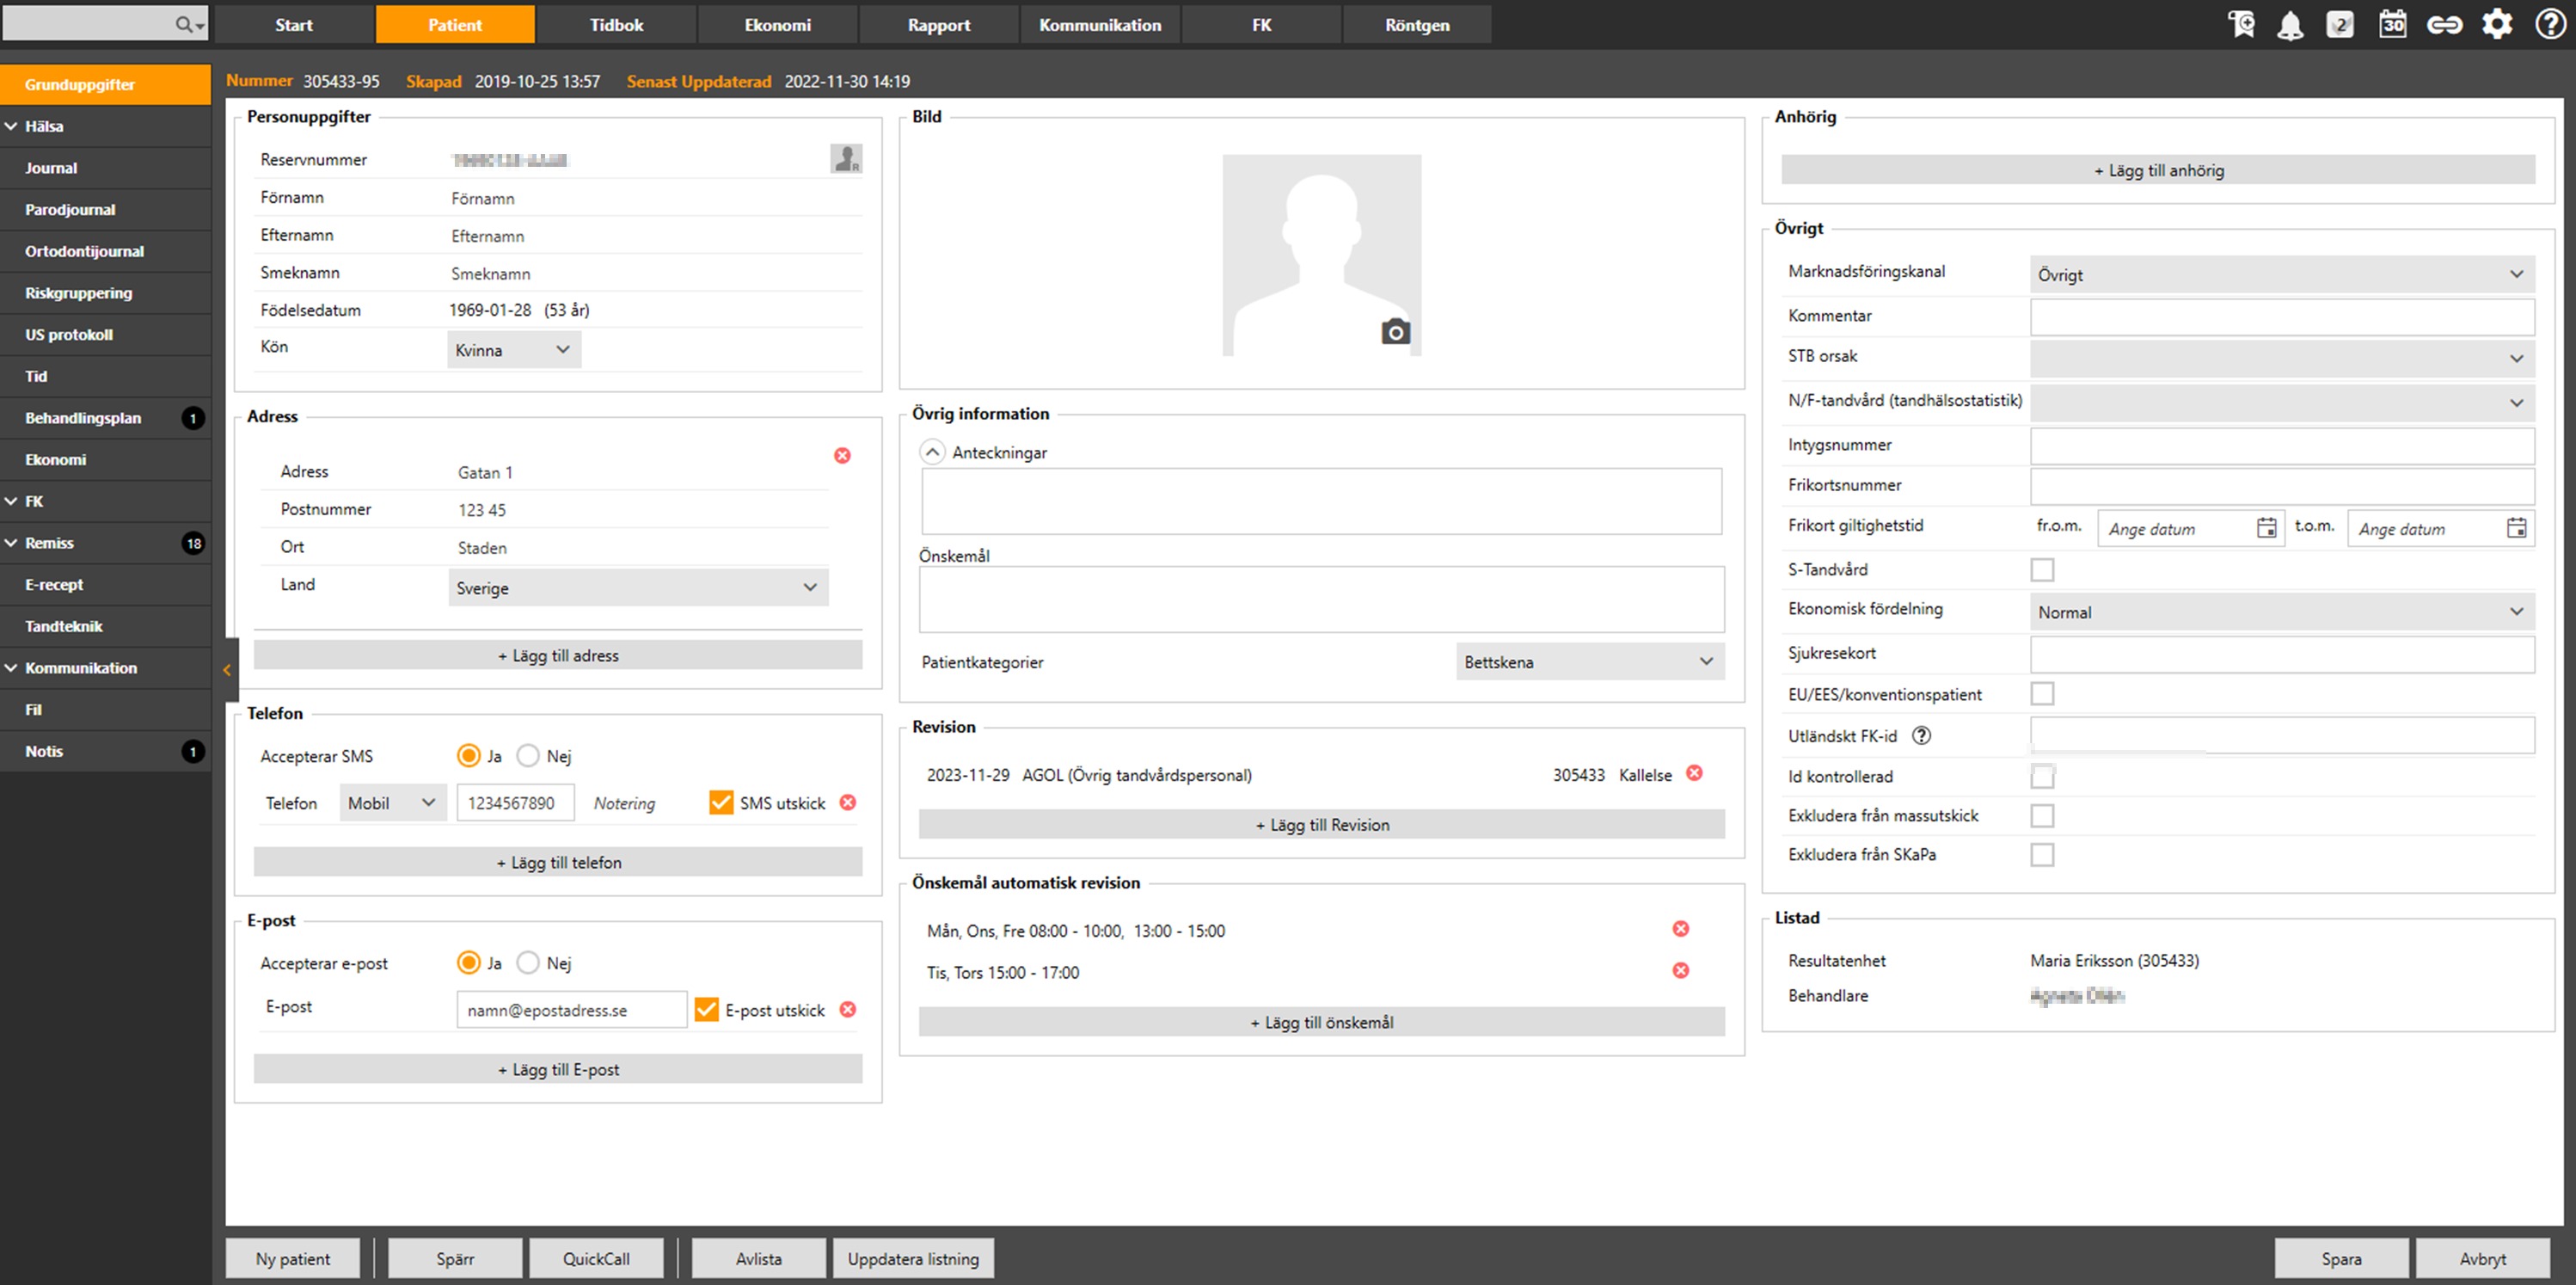Viewport: 2576px width, 1285px height.
Task: Click the chain link icon
Action: [2444, 25]
